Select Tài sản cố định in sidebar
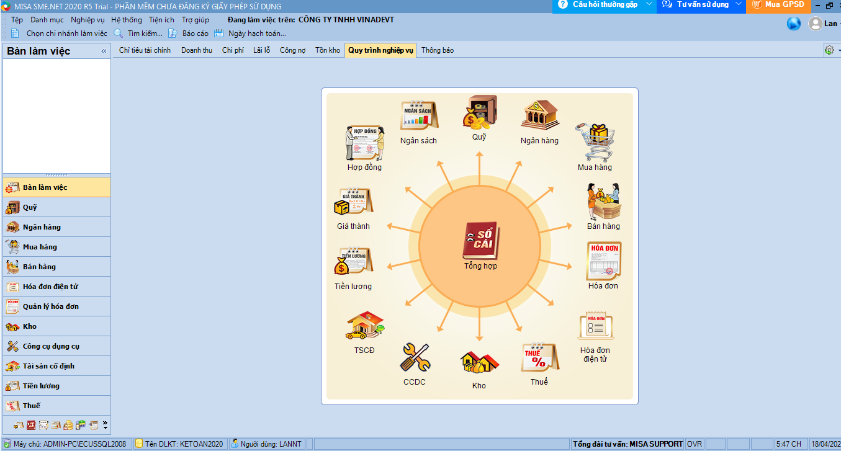Viewport: 841px width, 451px height. pyautogui.click(x=56, y=366)
